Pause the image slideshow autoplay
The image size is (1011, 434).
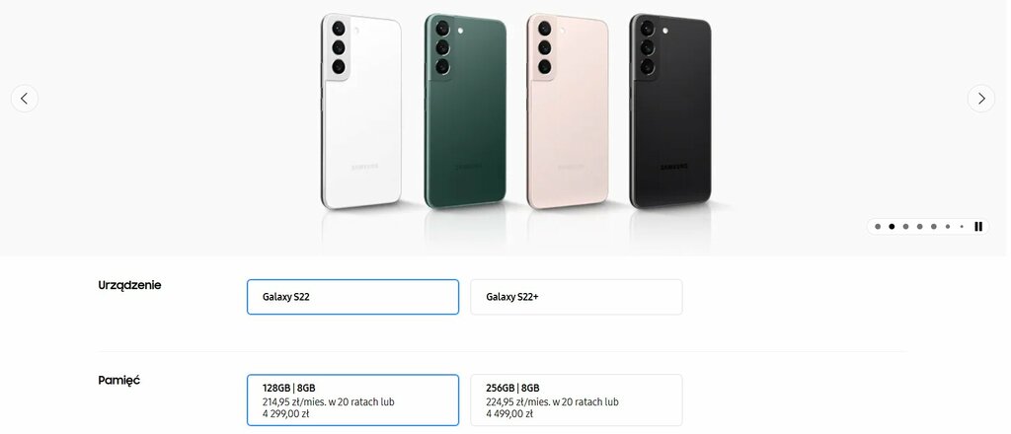[978, 227]
